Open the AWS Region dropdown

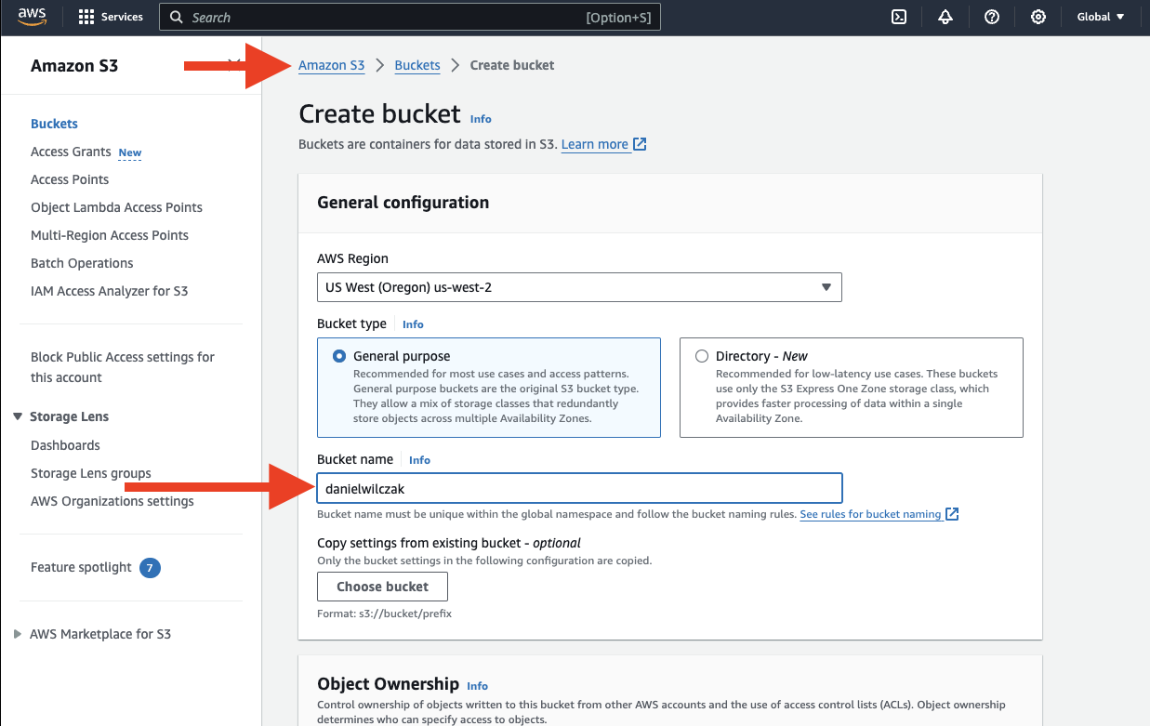578,287
